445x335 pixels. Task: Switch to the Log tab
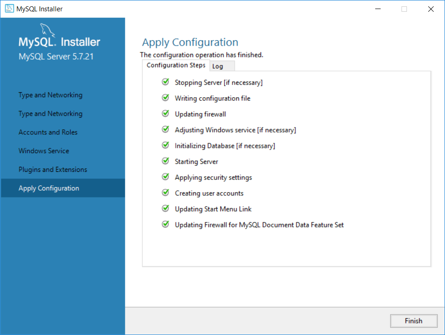218,66
